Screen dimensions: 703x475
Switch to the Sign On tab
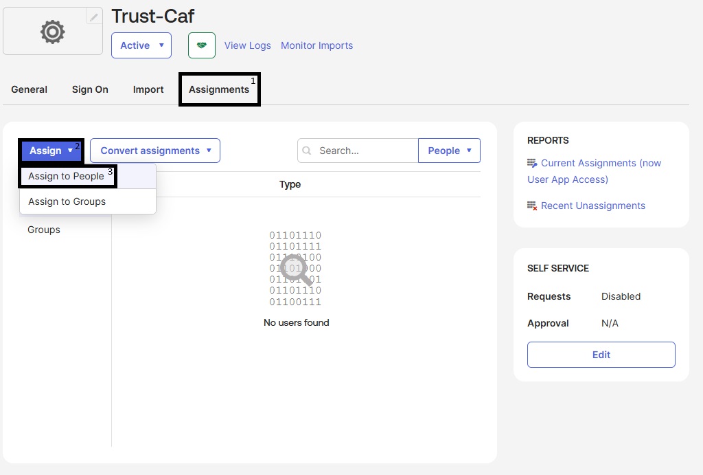pyautogui.click(x=90, y=89)
